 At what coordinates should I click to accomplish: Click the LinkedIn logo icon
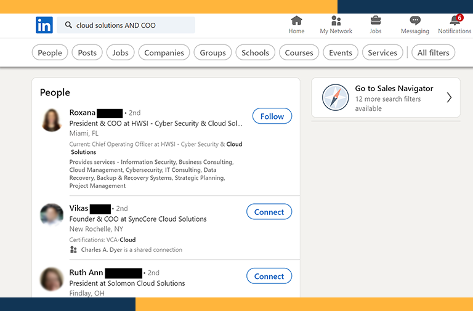coord(44,25)
